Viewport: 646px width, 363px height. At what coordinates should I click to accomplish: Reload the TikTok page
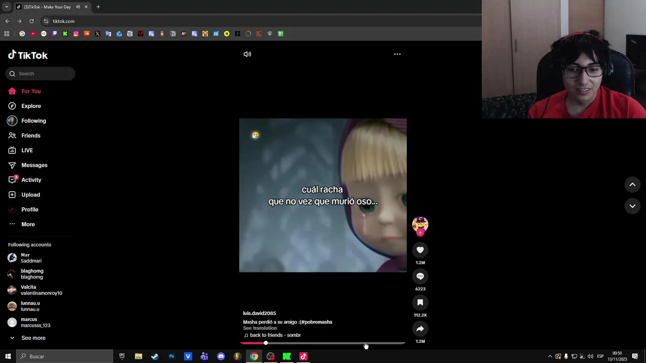click(x=31, y=21)
